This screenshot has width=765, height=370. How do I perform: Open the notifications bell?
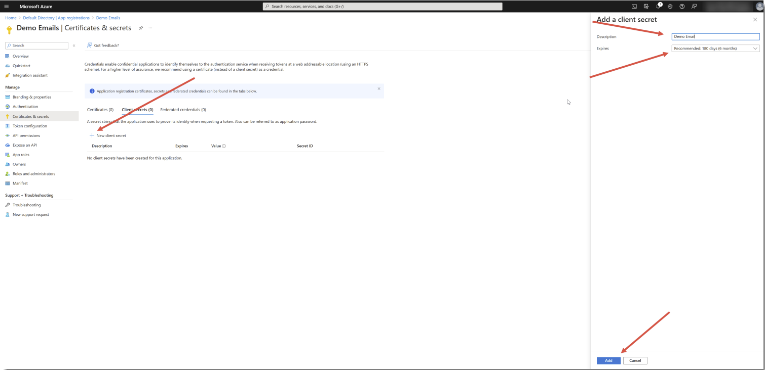click(659, 7)
